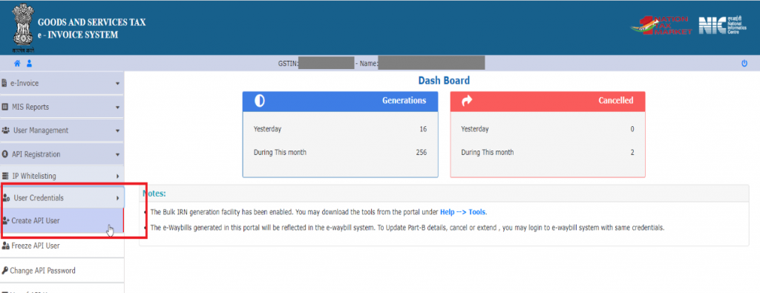
Task: Click the API Registration circle icon
Action: (5, 154)
